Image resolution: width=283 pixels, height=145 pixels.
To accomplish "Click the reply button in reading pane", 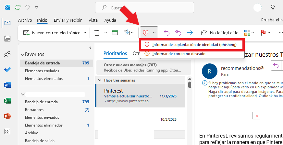I will pos(276,66).
